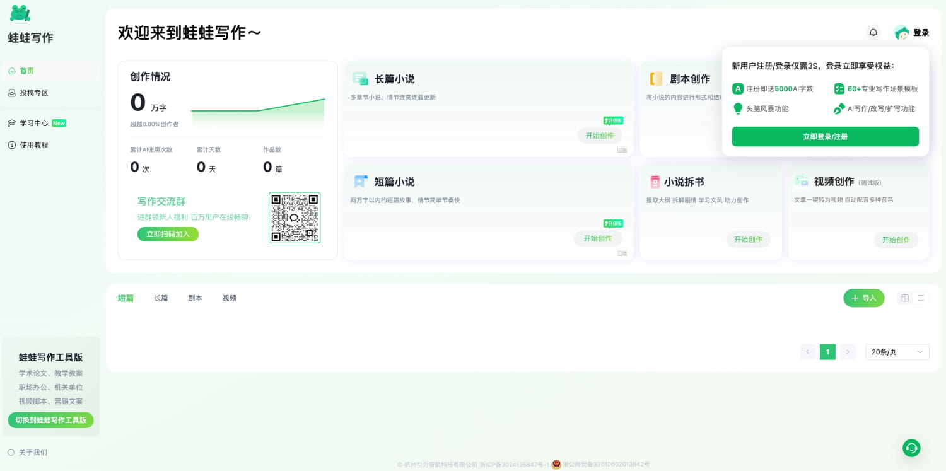The width and height of the screenshot is (946, 471).
Task: Switch to list view layout icon
Action: coord(921,298)
